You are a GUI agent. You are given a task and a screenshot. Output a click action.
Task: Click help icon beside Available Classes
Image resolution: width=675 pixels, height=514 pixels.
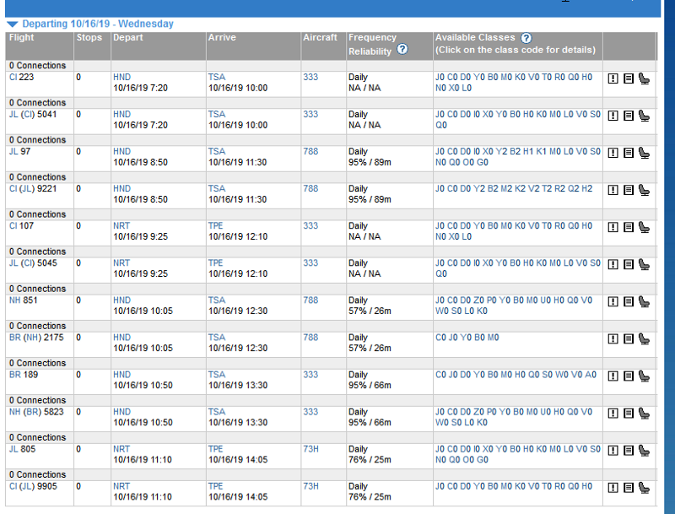[526, 38]
